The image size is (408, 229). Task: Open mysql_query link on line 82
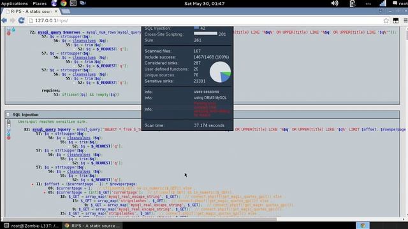click(44, 130)
